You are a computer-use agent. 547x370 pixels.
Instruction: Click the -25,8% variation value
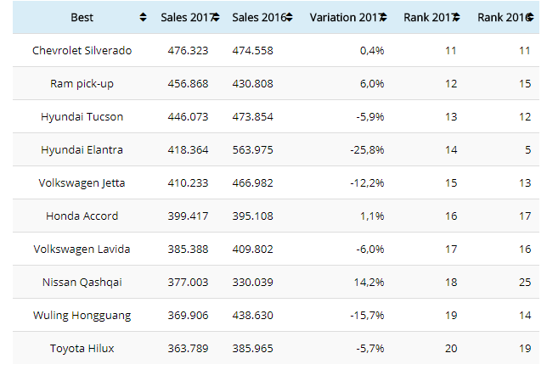[367, 150]
